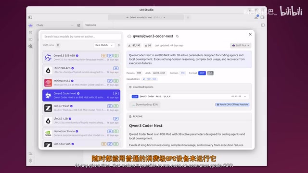Select Minimax M2.5 in model list

click(81, 83)
